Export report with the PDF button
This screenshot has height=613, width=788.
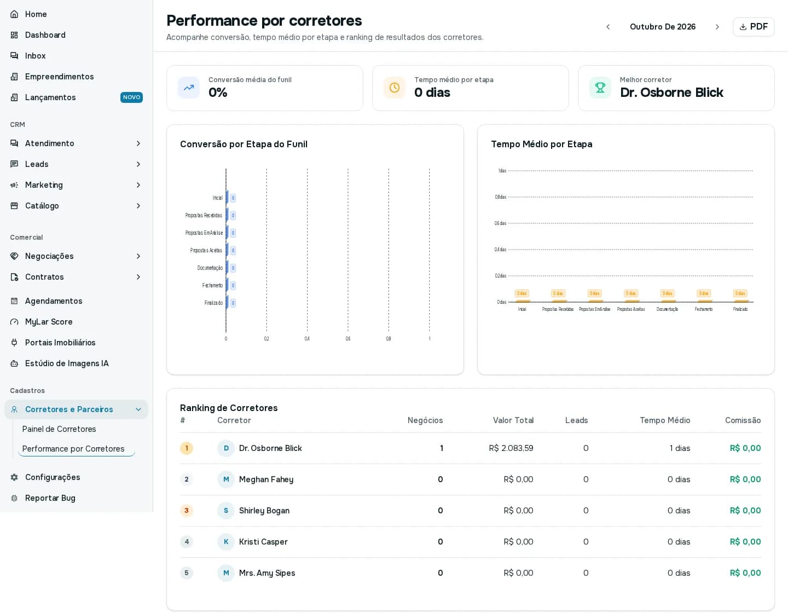pos(754,27)
